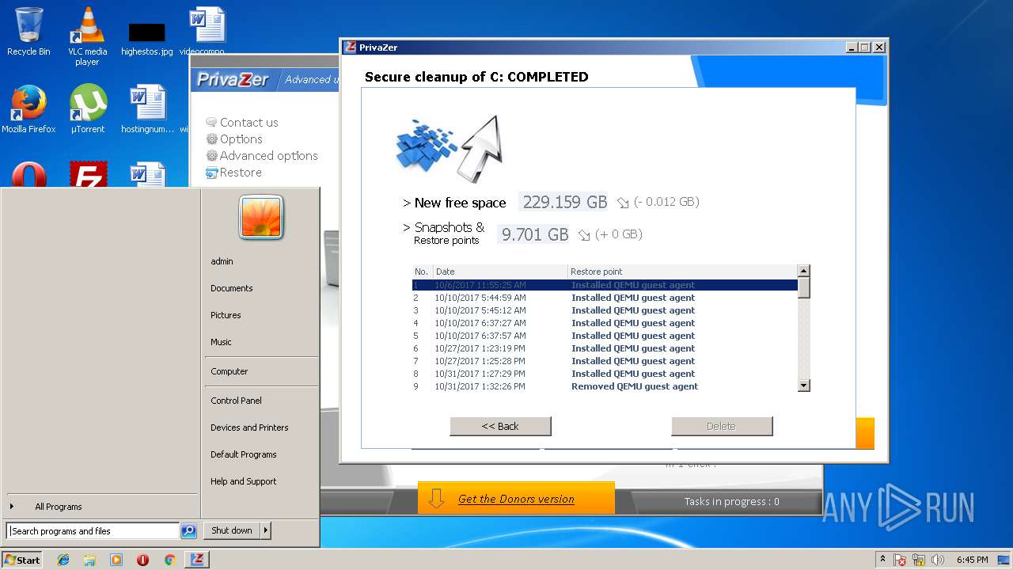Select restore point 10/31/2017 1:27:29 PM
This screenshot has width=1013, height=570.
click(x=605, y=374)
